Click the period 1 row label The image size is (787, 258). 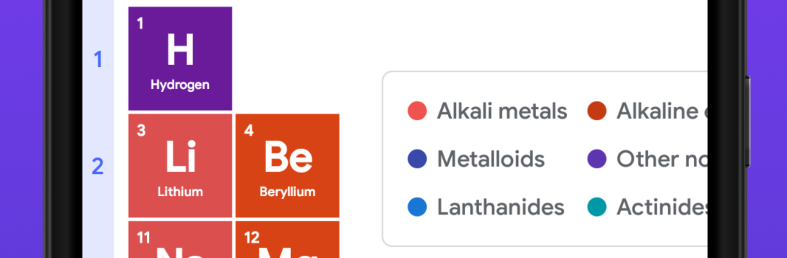pos(98,59)
